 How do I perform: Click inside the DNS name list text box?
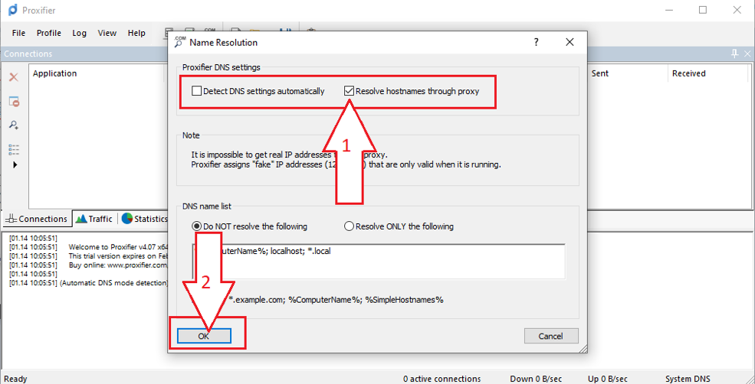tap(379, 261)
